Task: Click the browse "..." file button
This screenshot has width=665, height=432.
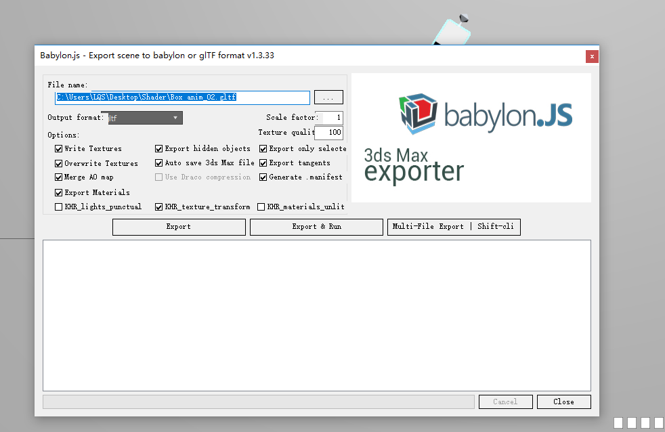Action: click(x=328, y=98)
